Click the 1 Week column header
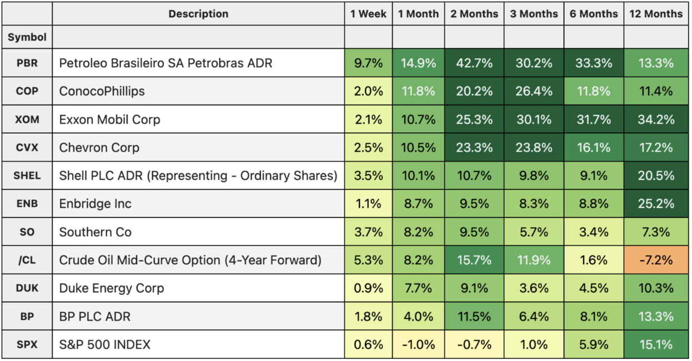 368,14
